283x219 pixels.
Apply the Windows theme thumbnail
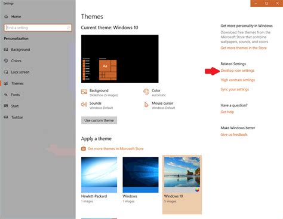pos(140,175)
